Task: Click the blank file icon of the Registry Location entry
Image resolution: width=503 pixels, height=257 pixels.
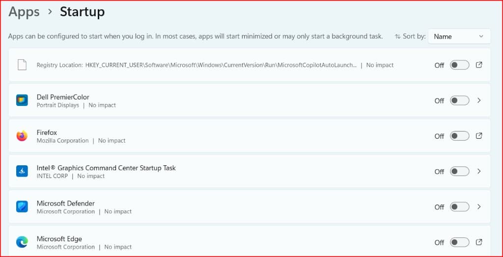Action: (x=22, y=65)
